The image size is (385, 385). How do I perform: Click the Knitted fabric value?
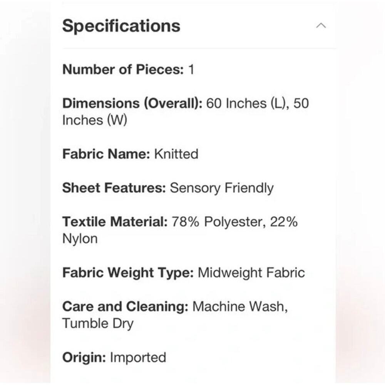(x=176, y=154)
